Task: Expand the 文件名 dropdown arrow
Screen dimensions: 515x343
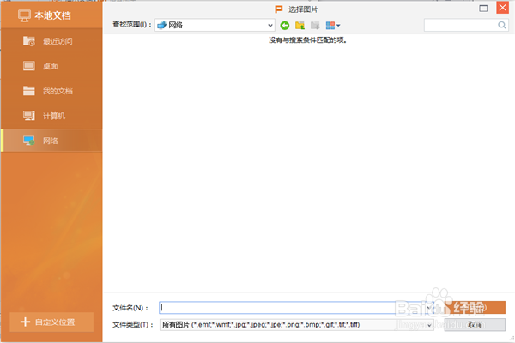Action: pyautogui.click(x=429, y=308)
